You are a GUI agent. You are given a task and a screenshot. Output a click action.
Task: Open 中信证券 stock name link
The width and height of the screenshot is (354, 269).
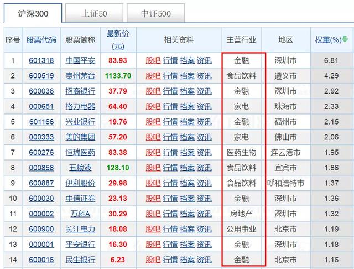click(x=80, y=198)
